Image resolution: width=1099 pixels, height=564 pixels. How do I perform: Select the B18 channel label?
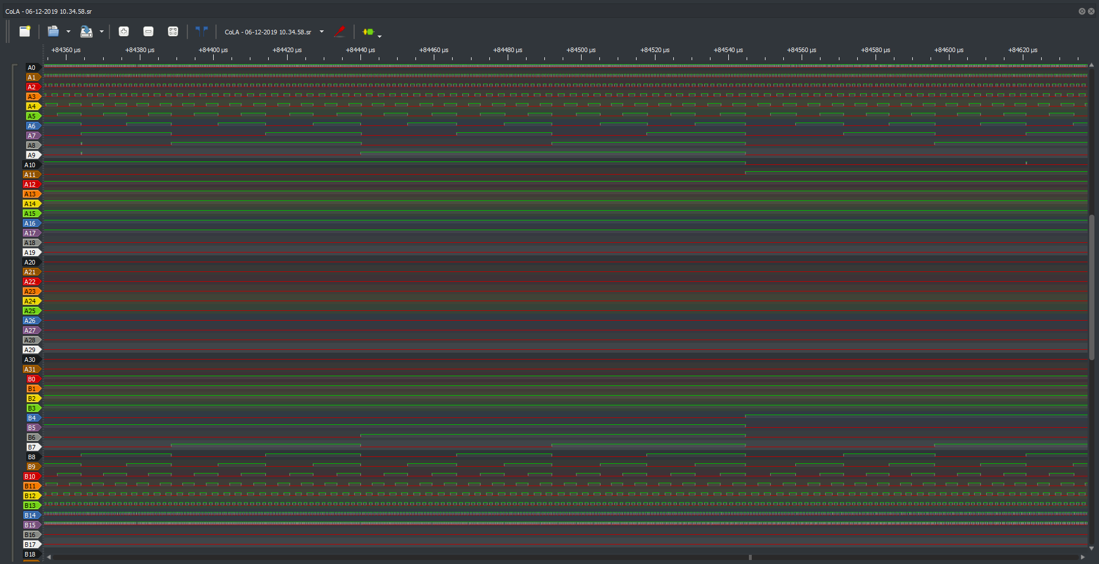click(x=32, y=554)
